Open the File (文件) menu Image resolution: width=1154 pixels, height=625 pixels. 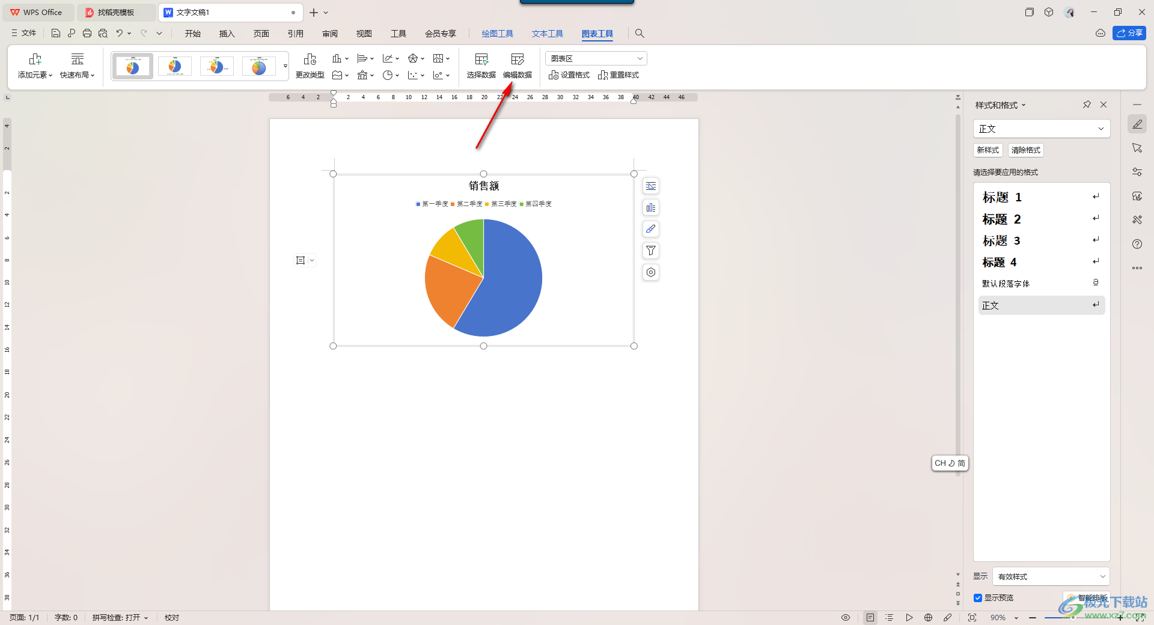coord(24,34)
